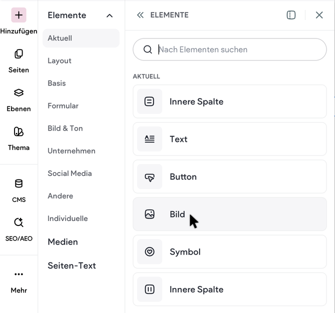
Task: Select the Bild & Ton category
Action: 65,128
